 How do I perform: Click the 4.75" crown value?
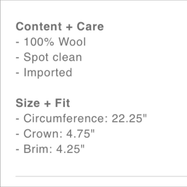coord(80,133)
